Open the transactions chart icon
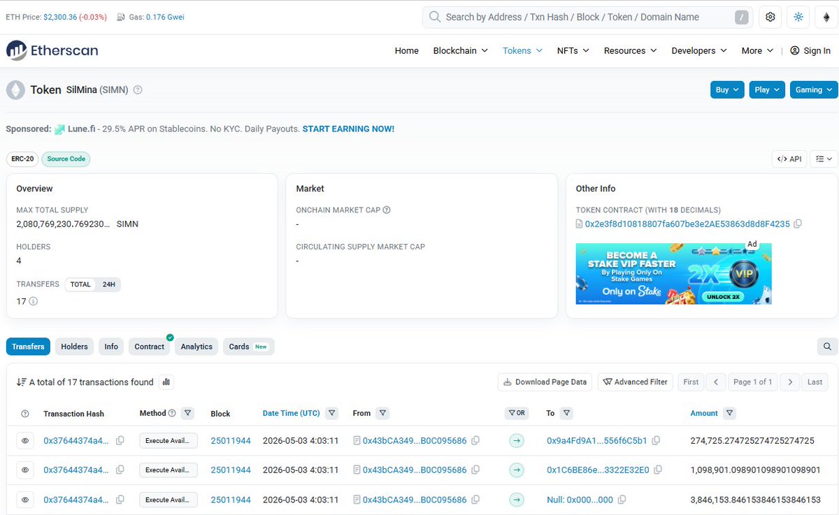The width and height of the screenshot is (839, 515). click(x=166, y=382)
